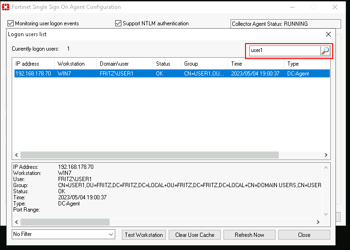
Task: Click the Close button at bottom
Action: click(x=304, y=235)
